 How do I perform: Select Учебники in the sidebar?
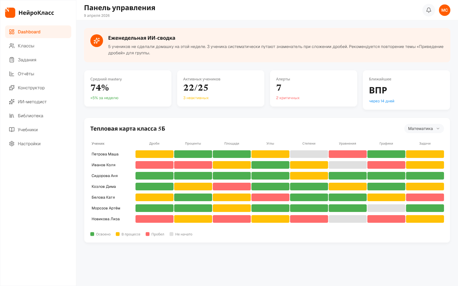tap(28, 130)
